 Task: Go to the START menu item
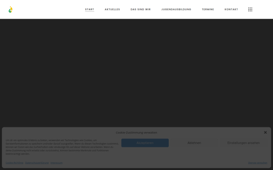pos(90,10)
